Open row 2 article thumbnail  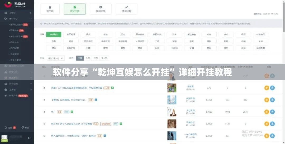coord(172,88)
